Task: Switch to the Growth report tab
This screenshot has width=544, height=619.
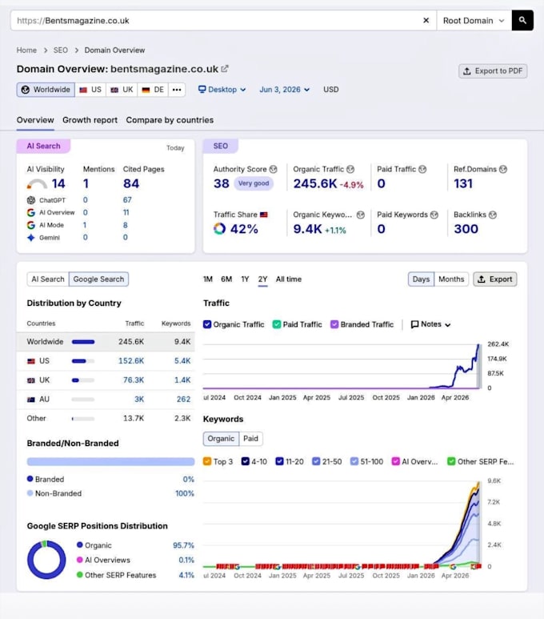Action: (x=90, y=120)
